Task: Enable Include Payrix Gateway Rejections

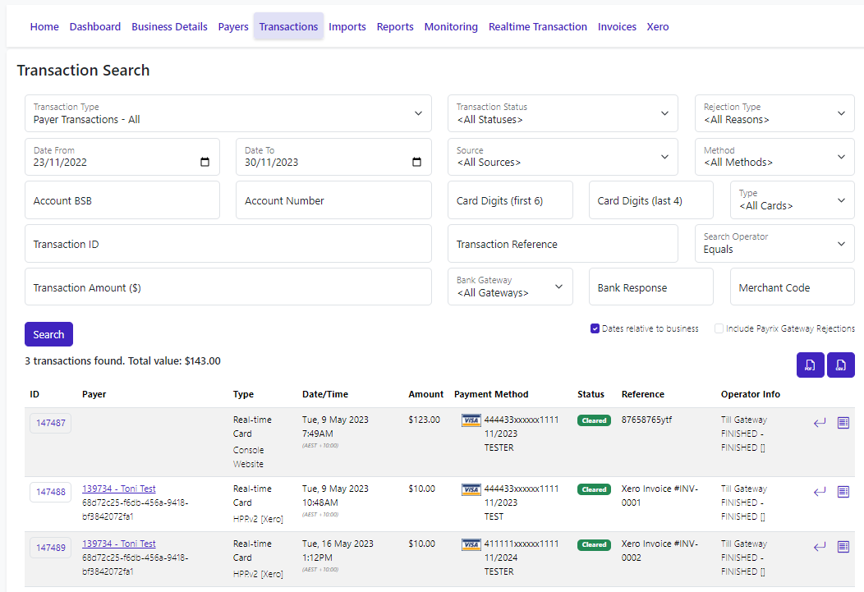Action: pos(719,328)
